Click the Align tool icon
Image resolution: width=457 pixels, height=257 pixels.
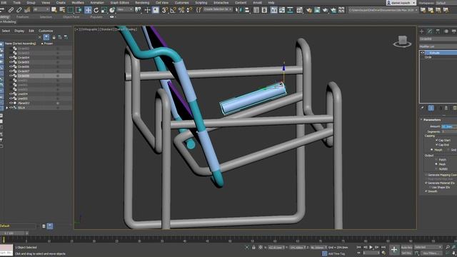pos(247,10)
